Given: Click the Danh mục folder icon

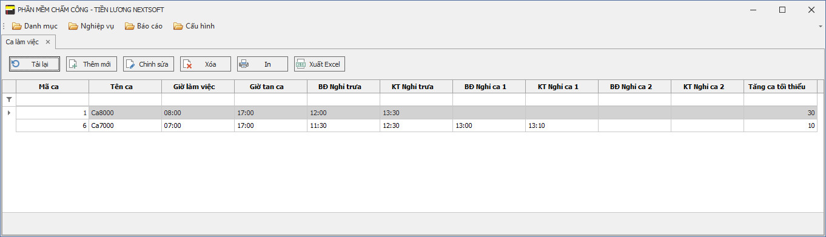Looking at the screenshot, I should click(17, 26).
